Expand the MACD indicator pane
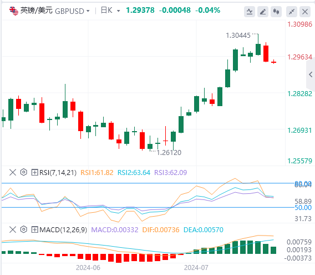 34,229
